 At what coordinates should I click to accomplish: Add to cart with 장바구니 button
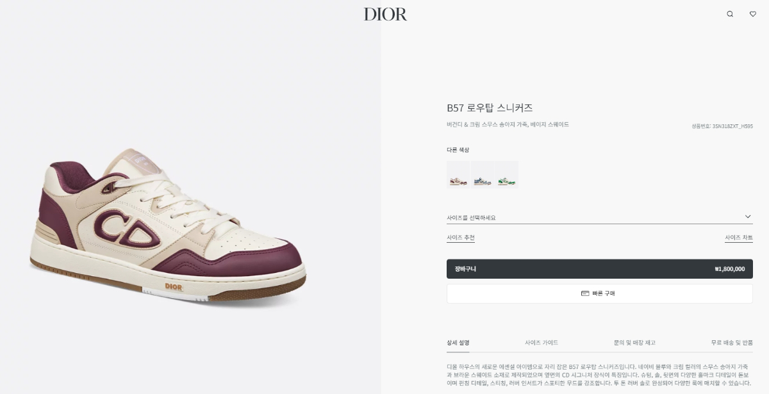click(600, 269)
